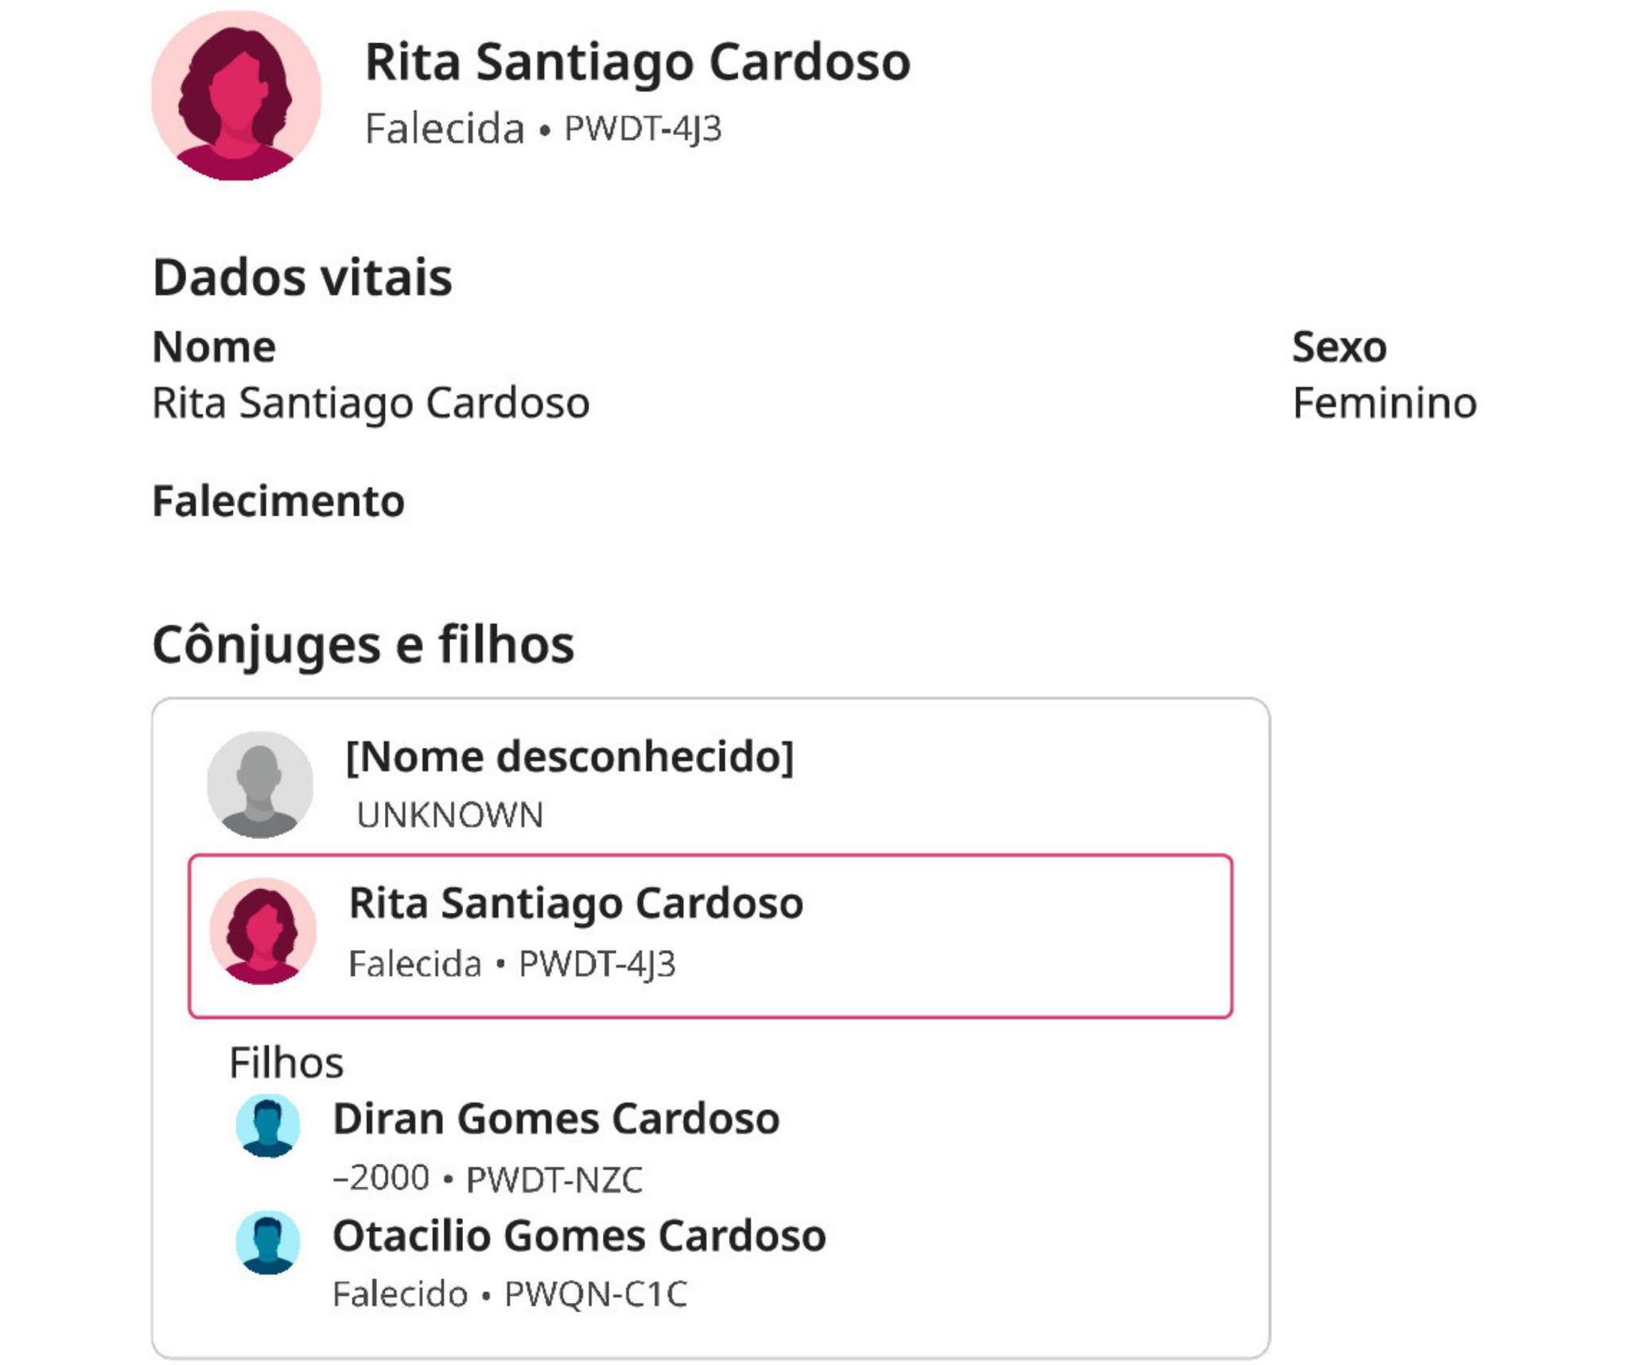1629x1365 pixels.
Task: Open Otacilio Gomes Cardoso's profile link
Action: point(579,1235)
